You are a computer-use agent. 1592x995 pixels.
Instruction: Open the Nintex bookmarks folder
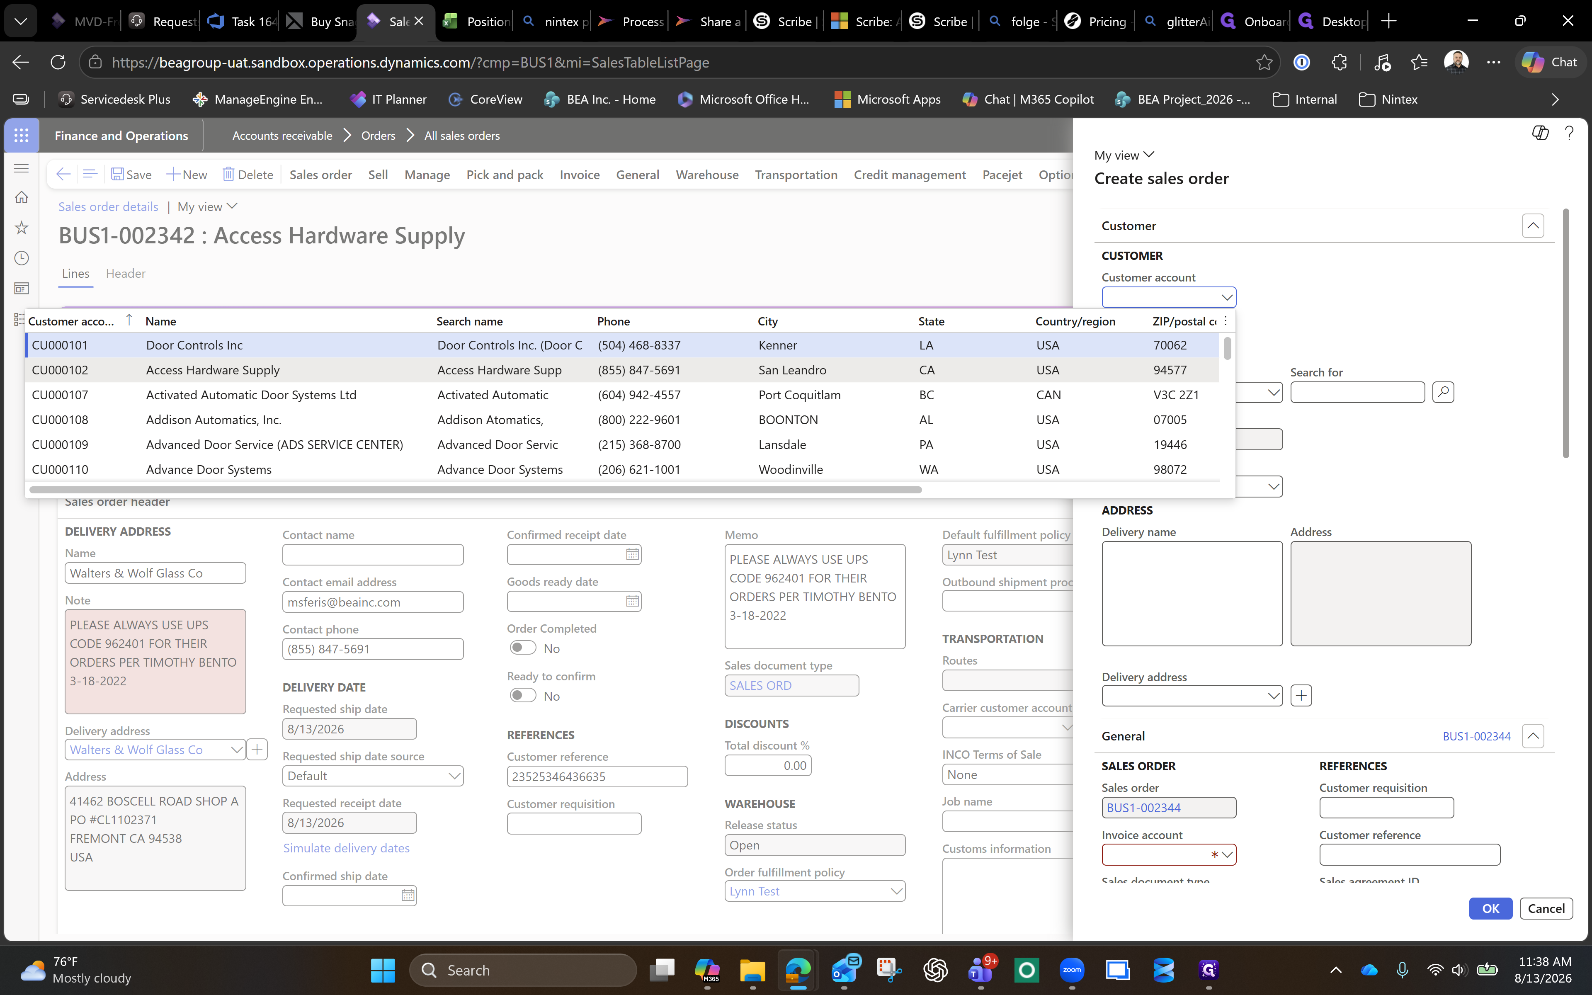tap(1388, 99)
